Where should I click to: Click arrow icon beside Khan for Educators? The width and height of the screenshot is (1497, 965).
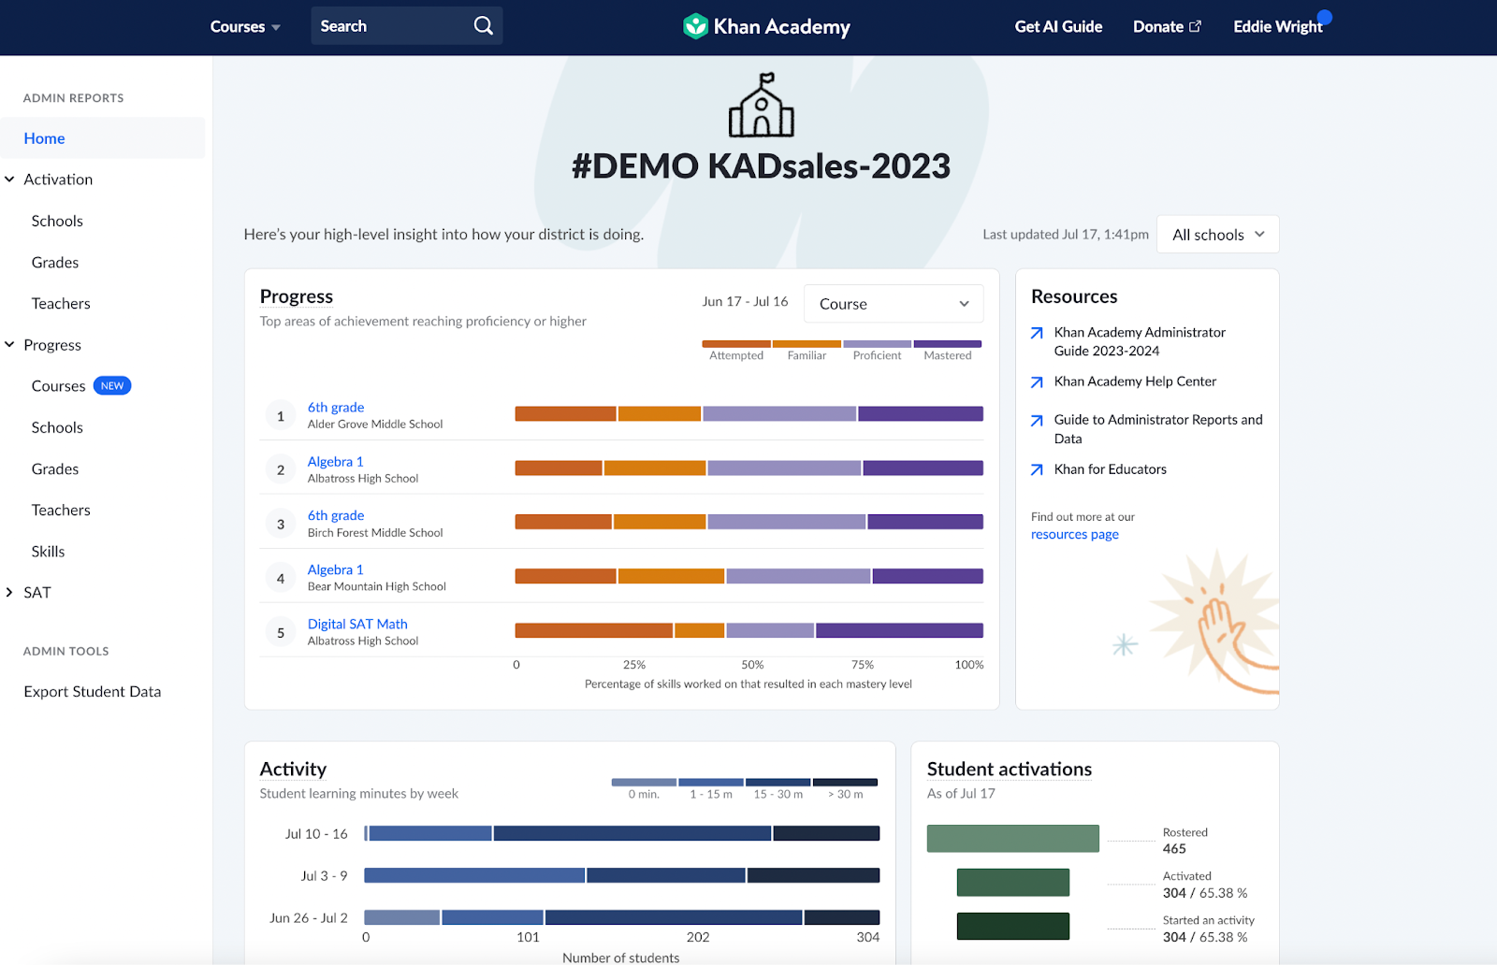1037,469
